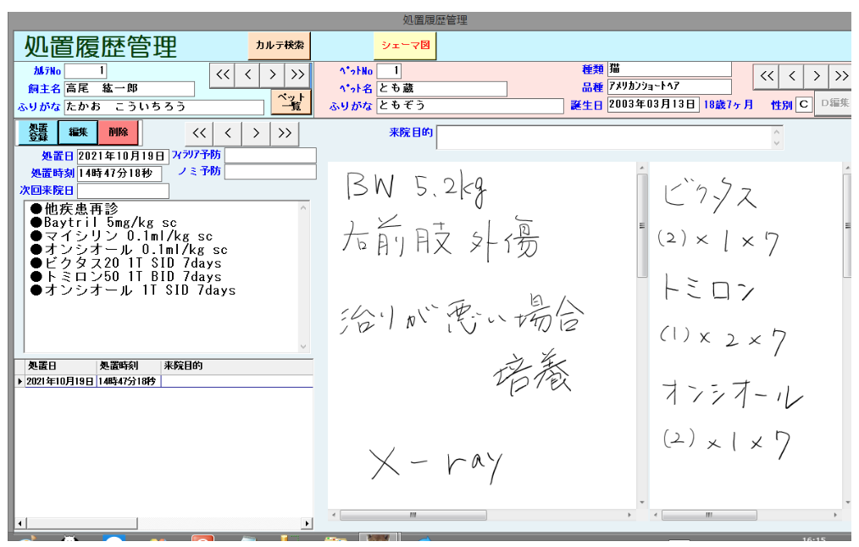Screen dimensions: 859x547
Task: Go to next treatment record right of 削除
Action: pos(256,133)
